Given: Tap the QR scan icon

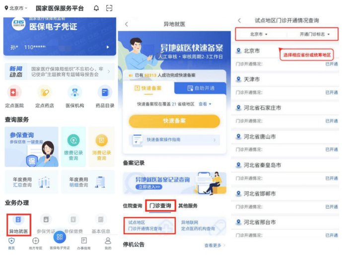Looking at the screenshot, I should click(x=109, y=8).
